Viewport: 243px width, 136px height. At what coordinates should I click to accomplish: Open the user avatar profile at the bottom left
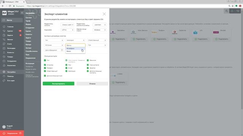coord(4,127)
